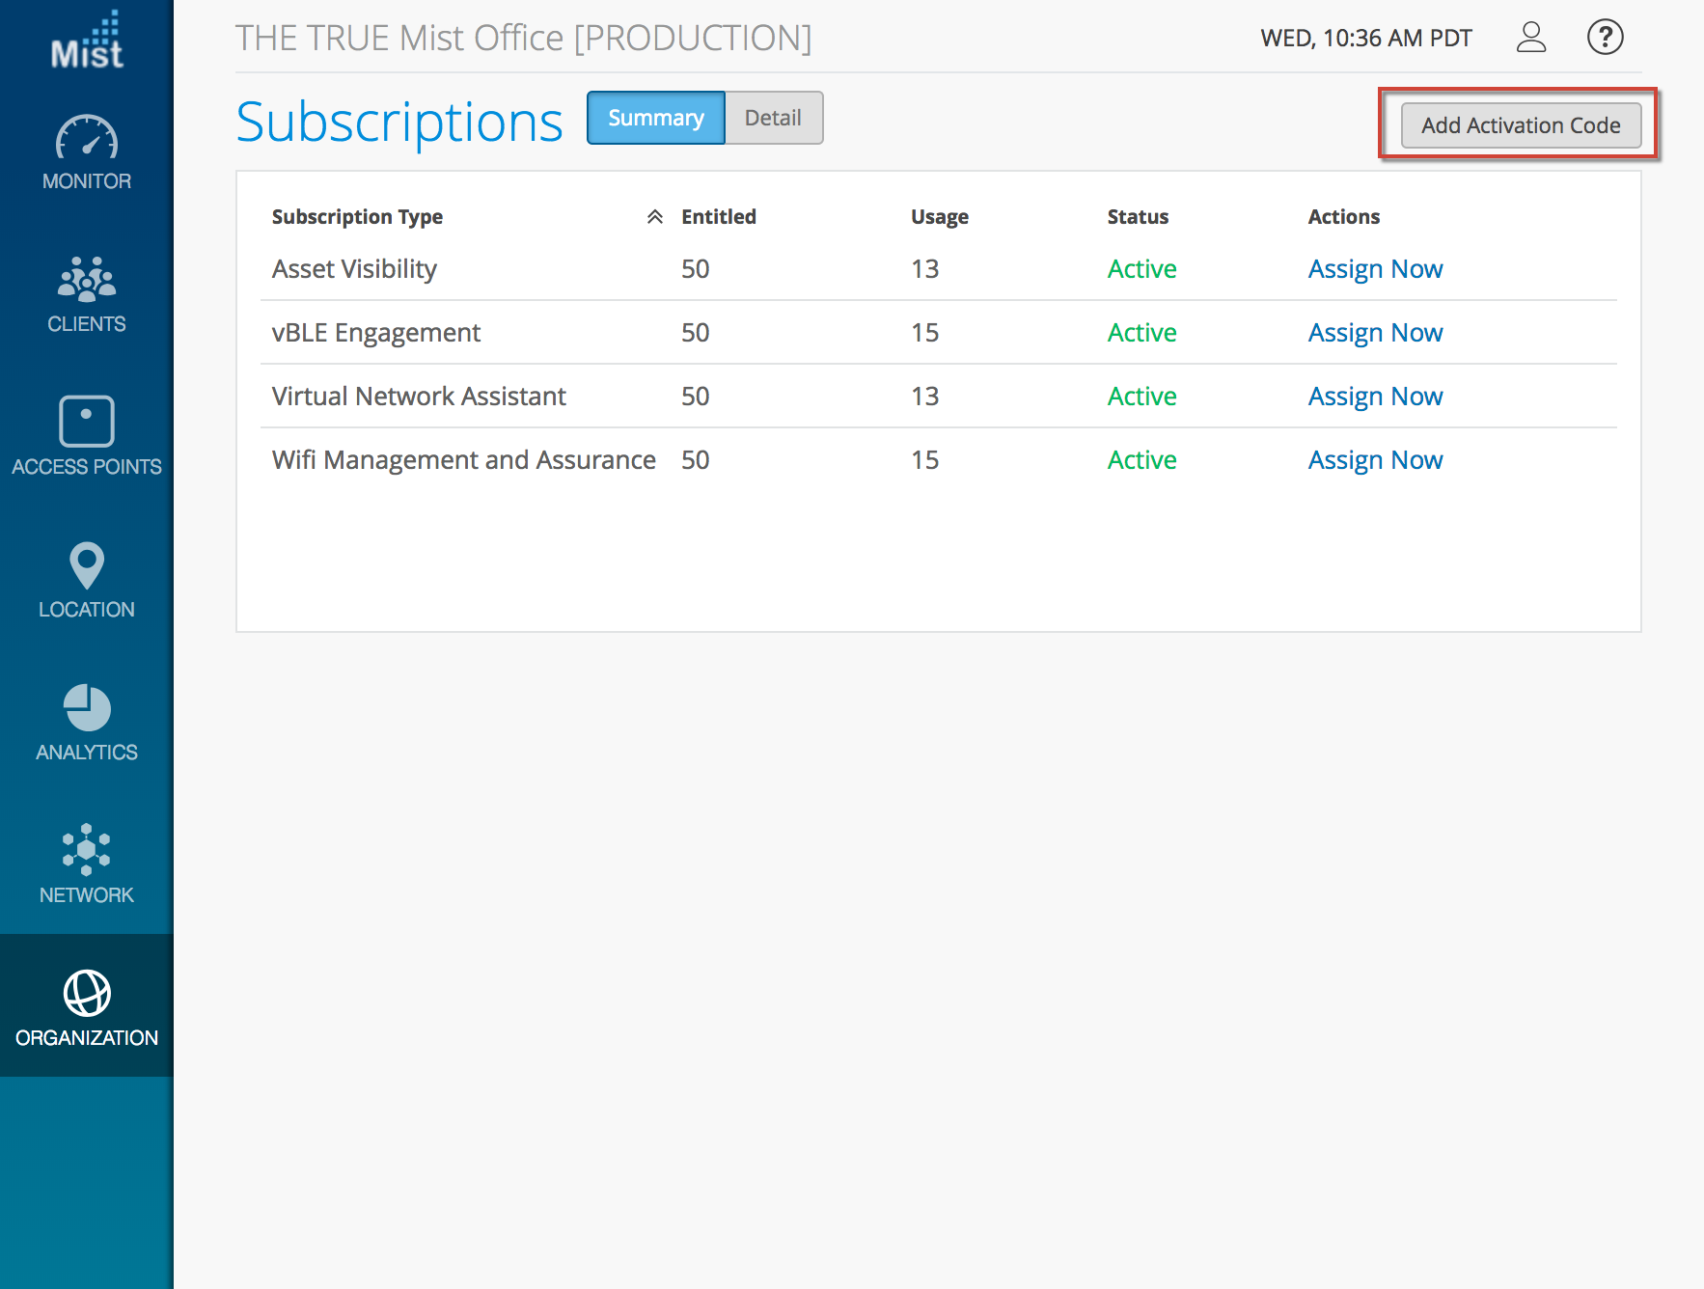Click Assign Now for Virtual Network Assistant
Image resolution: width=1704 pixels, height=1289 pixels.
[x=1375, y=397]
